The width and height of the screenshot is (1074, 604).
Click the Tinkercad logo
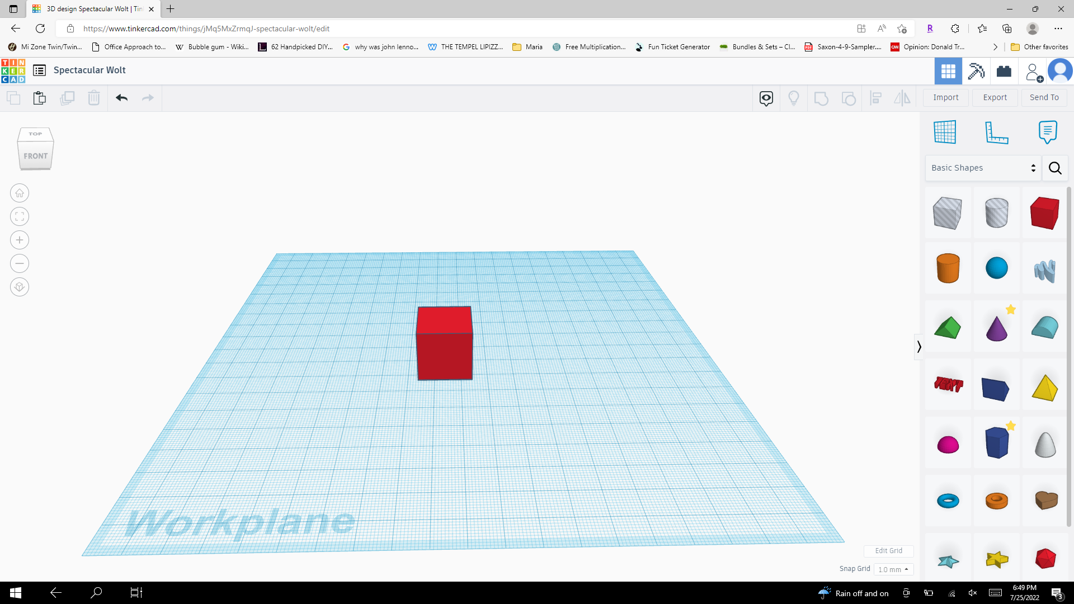[13, 71]
